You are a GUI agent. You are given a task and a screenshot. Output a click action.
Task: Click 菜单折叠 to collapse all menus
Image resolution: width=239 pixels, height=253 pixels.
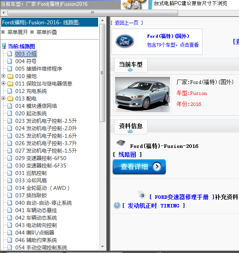click(47, 32)
